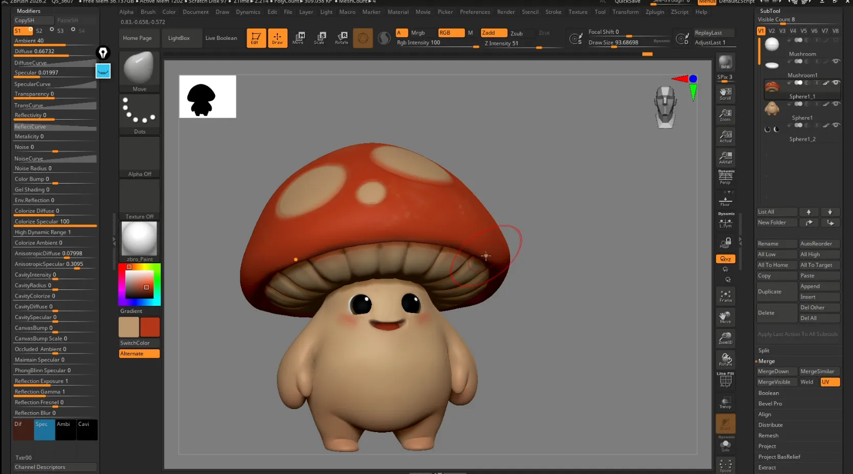Toggle the Zadd sculpt mode

click(x=494, y=33)
